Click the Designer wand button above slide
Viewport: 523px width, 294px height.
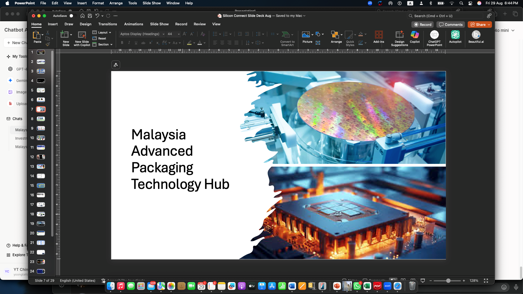115,65
